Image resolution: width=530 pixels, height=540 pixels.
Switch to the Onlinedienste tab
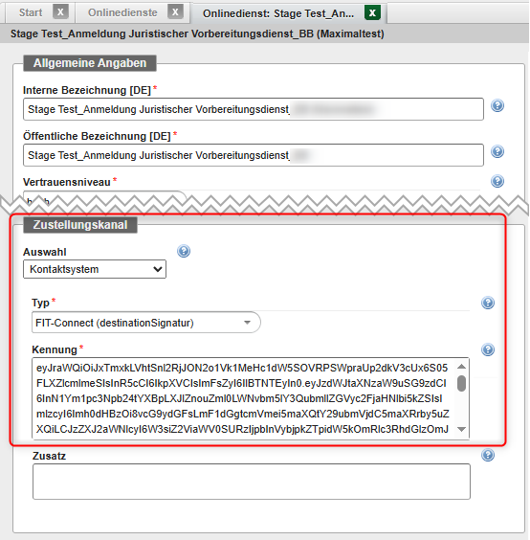tap(122, 12)
